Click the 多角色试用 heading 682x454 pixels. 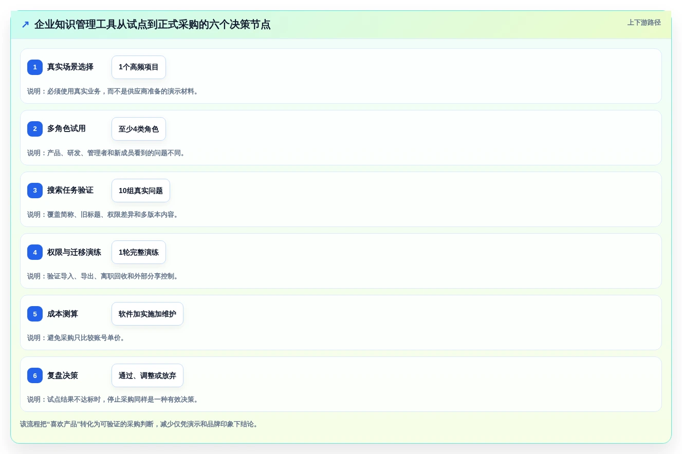point(66,129)
